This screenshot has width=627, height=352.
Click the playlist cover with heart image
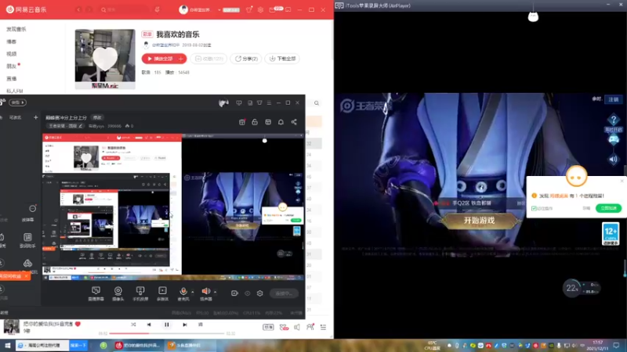tap(105, 59)
